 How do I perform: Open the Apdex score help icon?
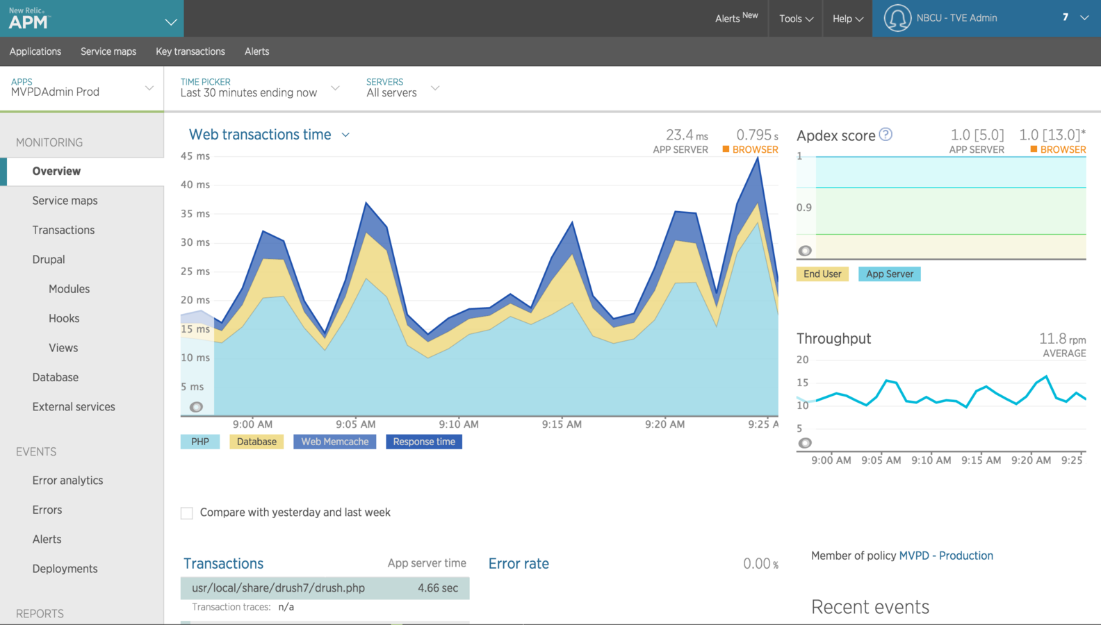[886, 135]
